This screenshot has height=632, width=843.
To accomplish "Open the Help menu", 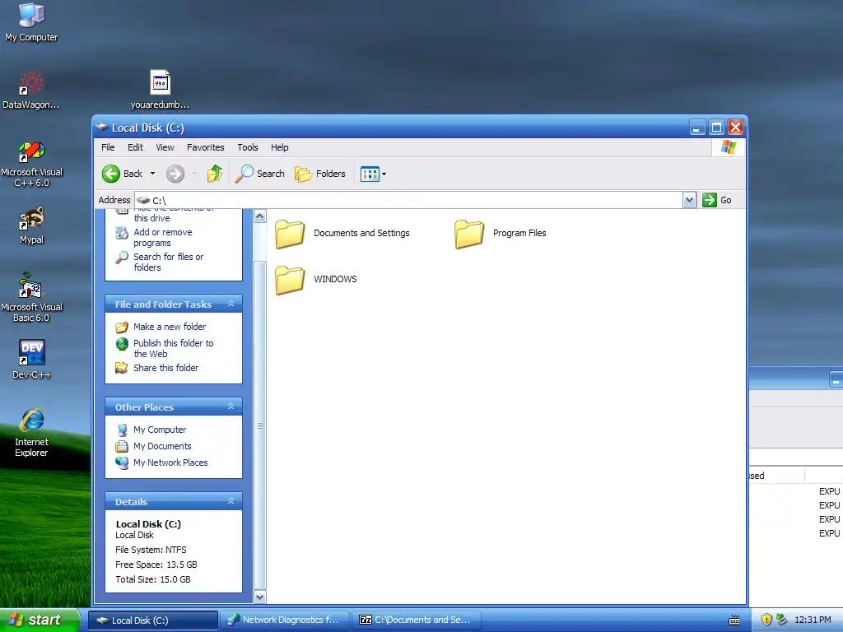I will (279, 147).
